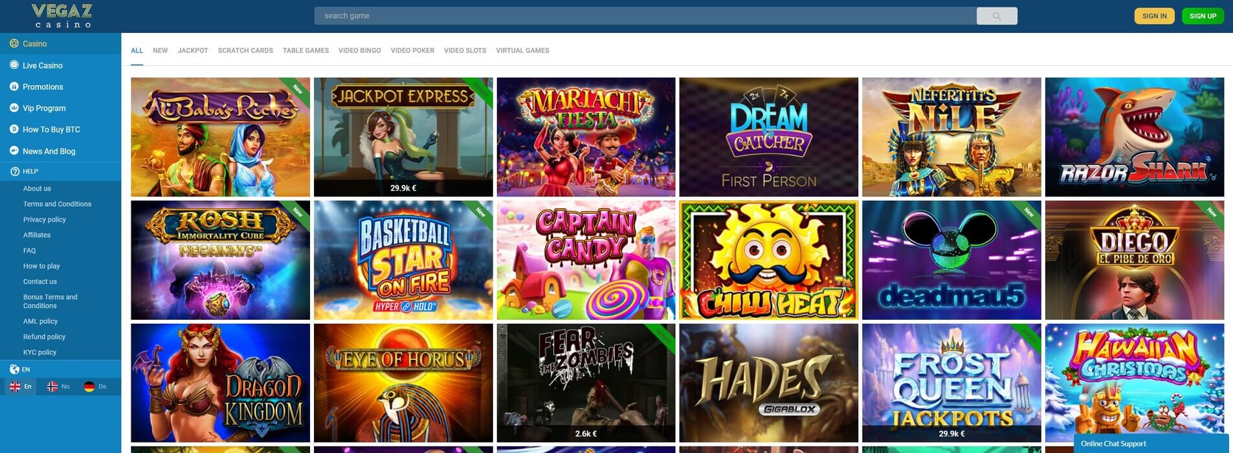
Task: Focus the search game input field
Action: 645,16
